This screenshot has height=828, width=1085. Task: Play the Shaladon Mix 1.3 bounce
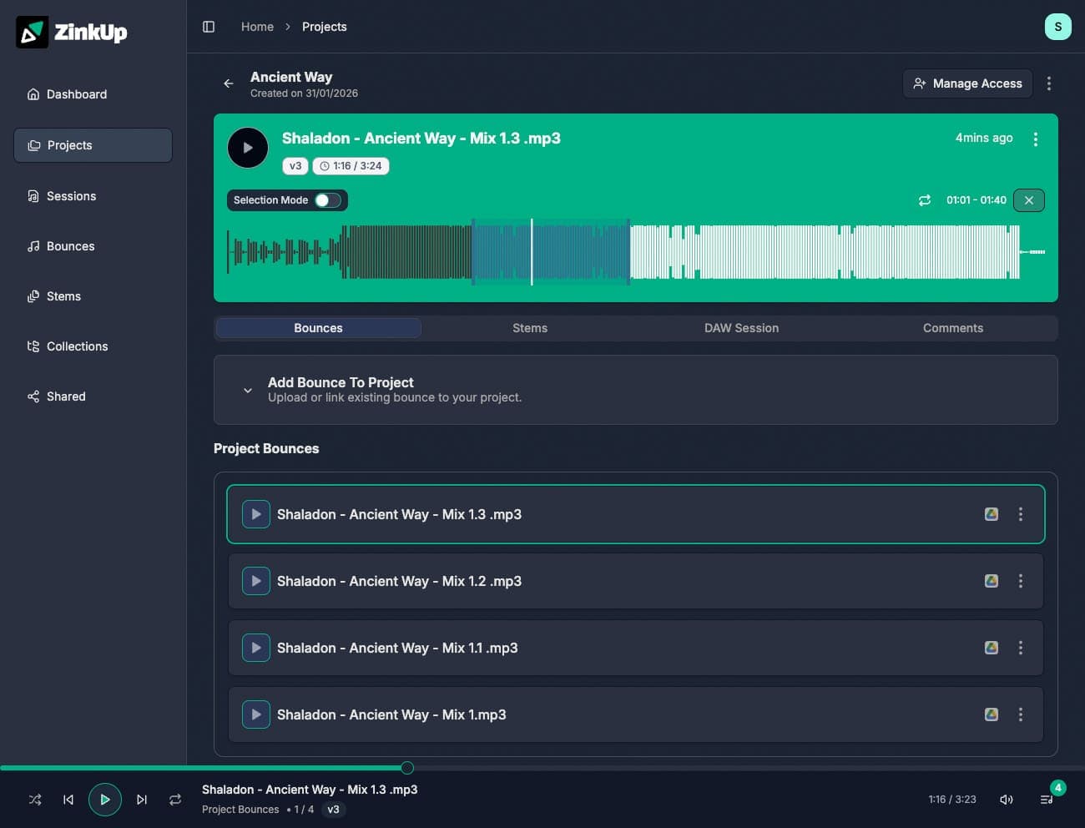255,514
